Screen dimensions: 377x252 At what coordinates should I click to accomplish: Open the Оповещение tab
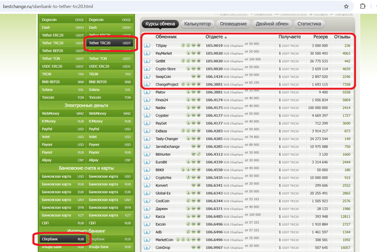(x=233, y=24)
